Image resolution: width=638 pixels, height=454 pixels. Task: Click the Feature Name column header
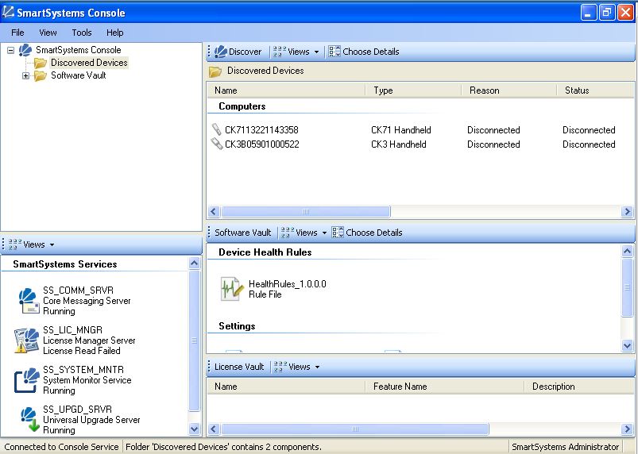point(400,387)
